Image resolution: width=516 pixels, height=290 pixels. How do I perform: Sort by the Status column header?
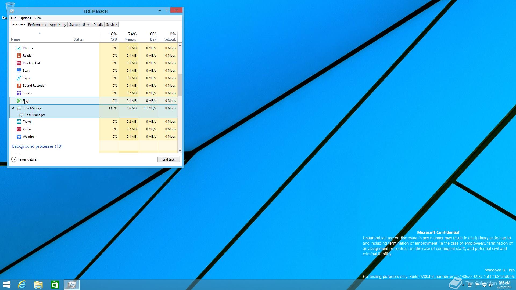(x=85, y=37)
